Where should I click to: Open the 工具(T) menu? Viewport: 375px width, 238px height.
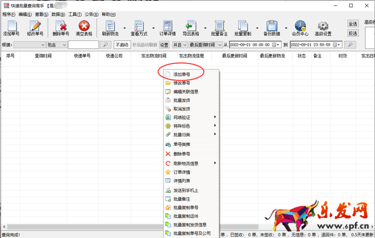click(74, 13)
